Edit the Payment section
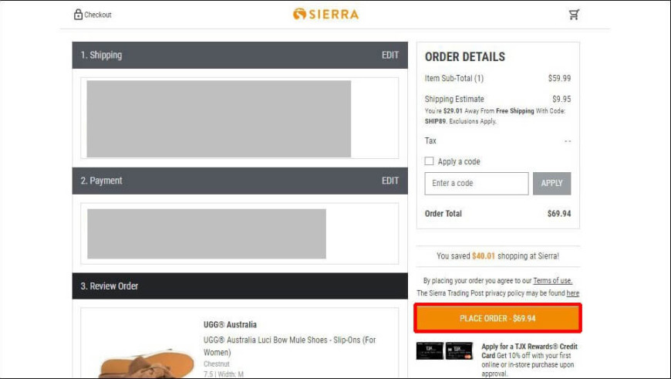Image resolution: width=671 pixels, height=379 pixels. tap(389, 181)
